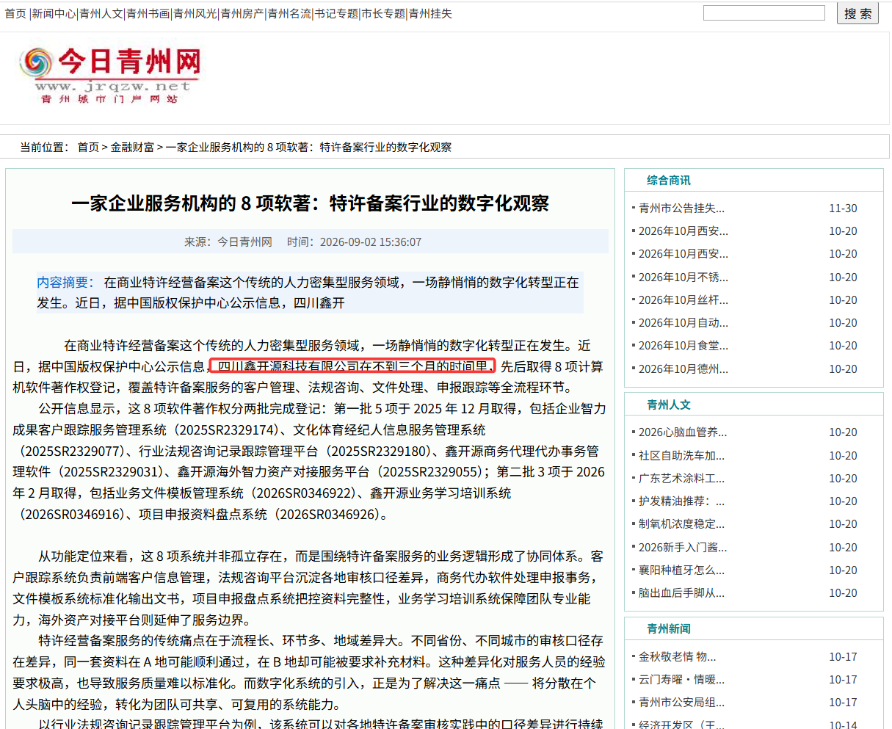The width and height of the screenshot is (892, 729).
Task: Open sidebar article 社区自助洗车加...
Action: (x=681, y=455)
